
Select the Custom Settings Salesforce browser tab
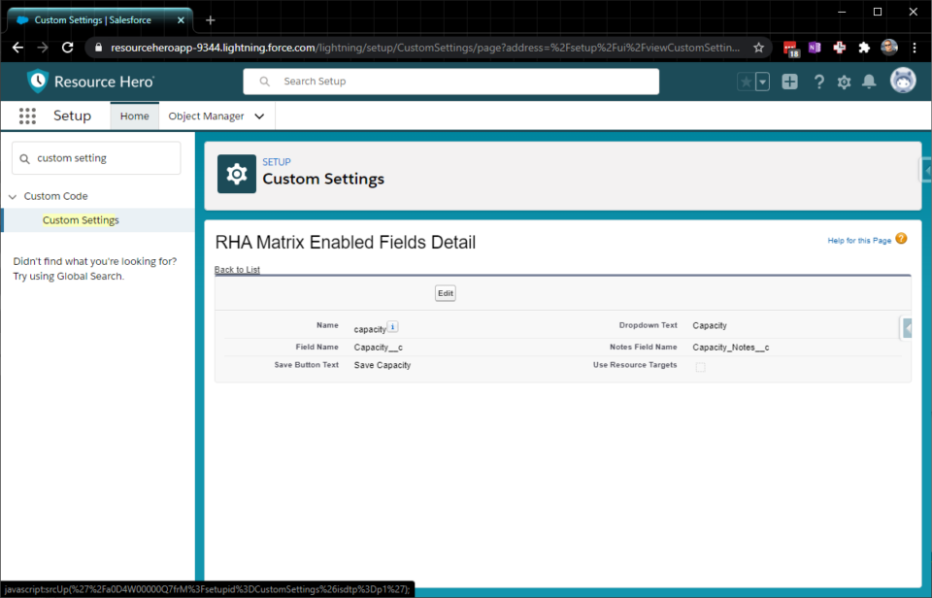(x=100, y=20)
